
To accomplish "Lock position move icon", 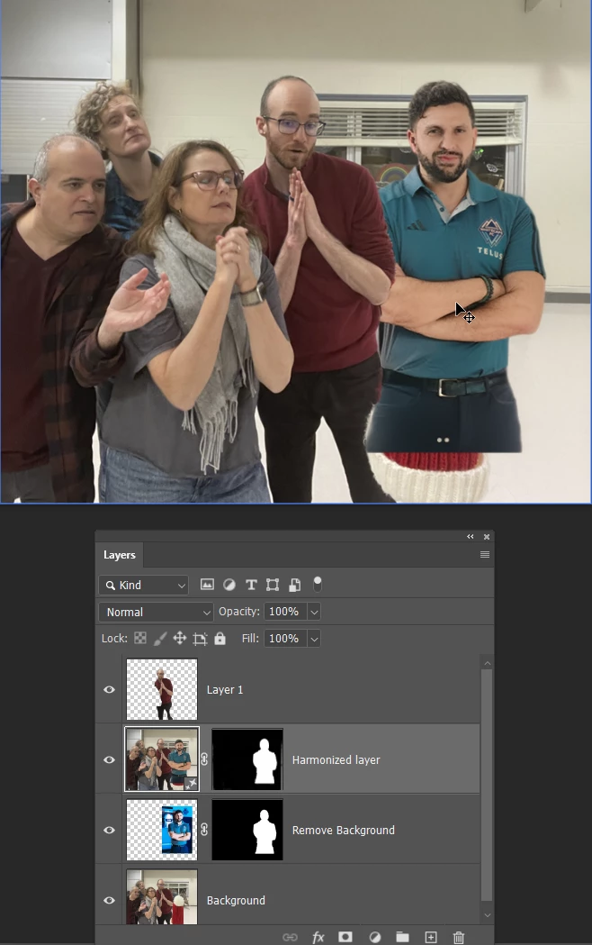I will click(x=180, y=638).
